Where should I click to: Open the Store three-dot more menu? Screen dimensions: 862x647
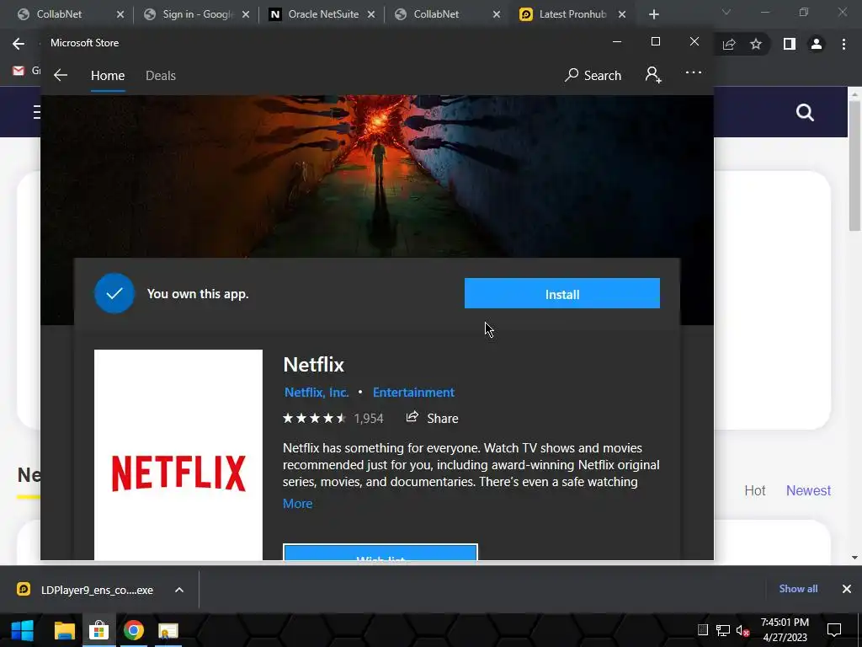pos(694,72)
